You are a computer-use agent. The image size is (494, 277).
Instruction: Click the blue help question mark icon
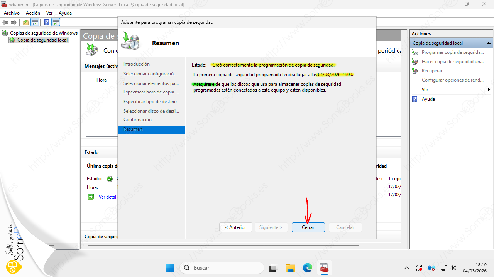(x=46, y=22)
